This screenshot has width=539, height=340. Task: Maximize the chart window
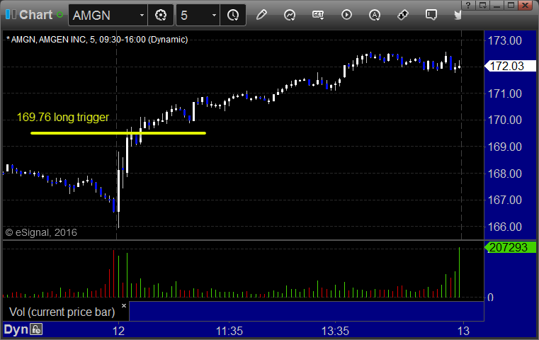[x=511, y=5]
